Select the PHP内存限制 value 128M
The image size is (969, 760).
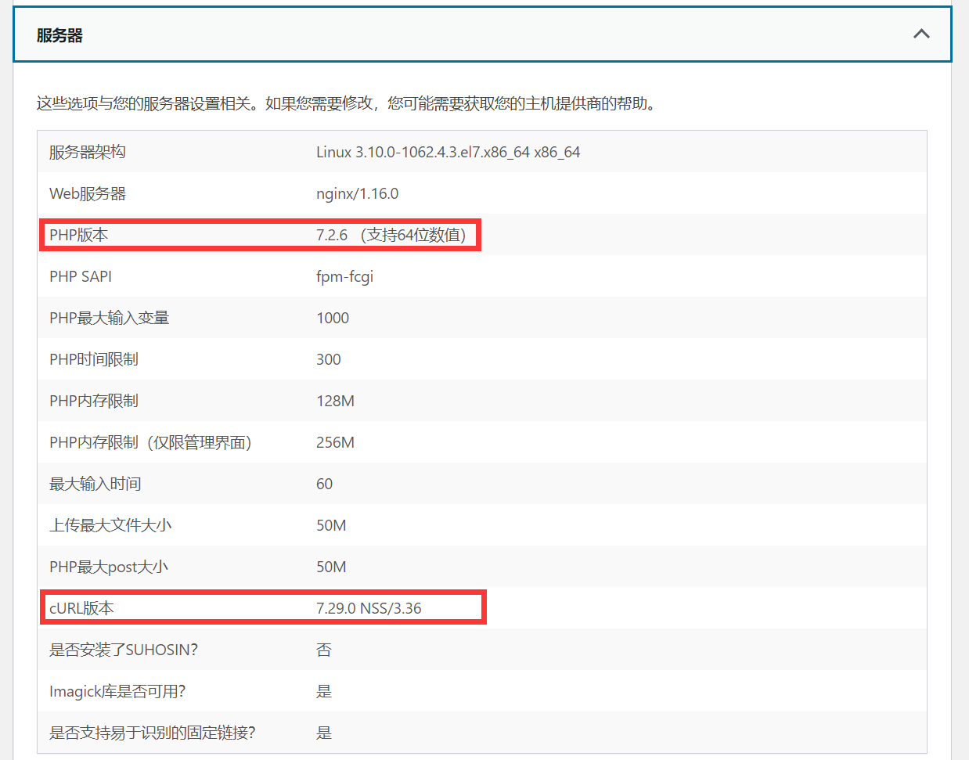(x=335, y=401)
